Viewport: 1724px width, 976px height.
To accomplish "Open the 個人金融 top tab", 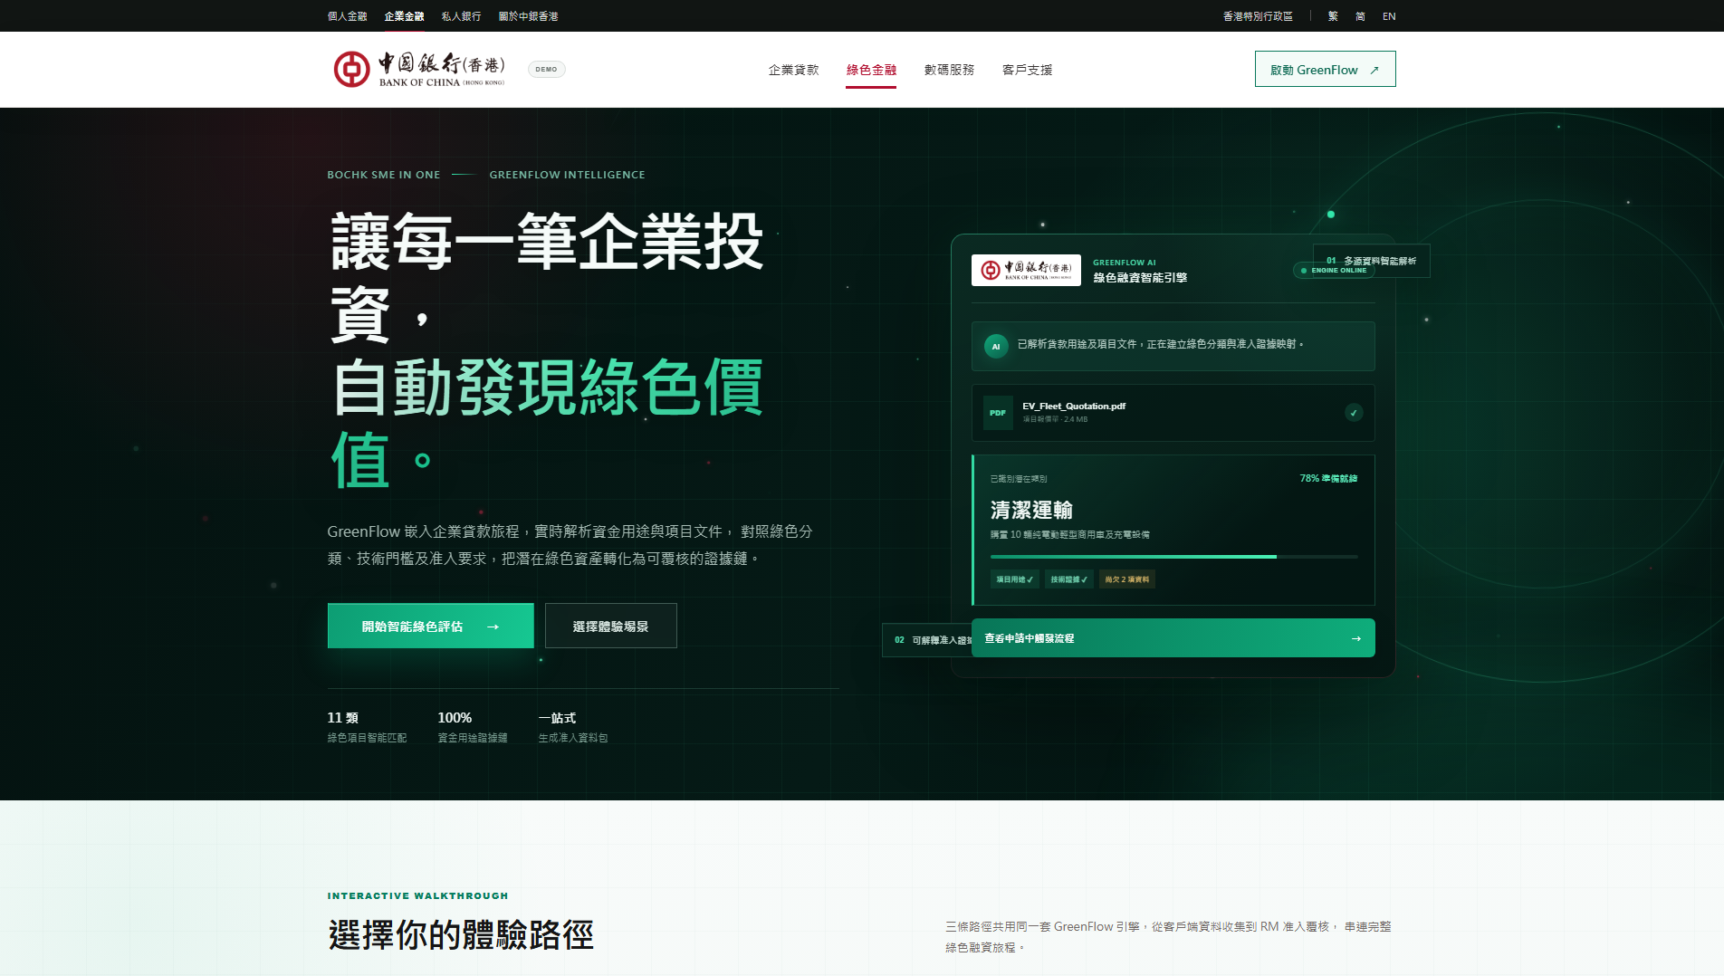I will (347, 16).
